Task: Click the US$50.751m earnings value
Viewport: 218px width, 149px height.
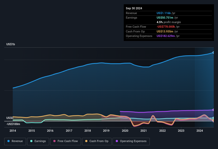Action: tap(165, 18)
